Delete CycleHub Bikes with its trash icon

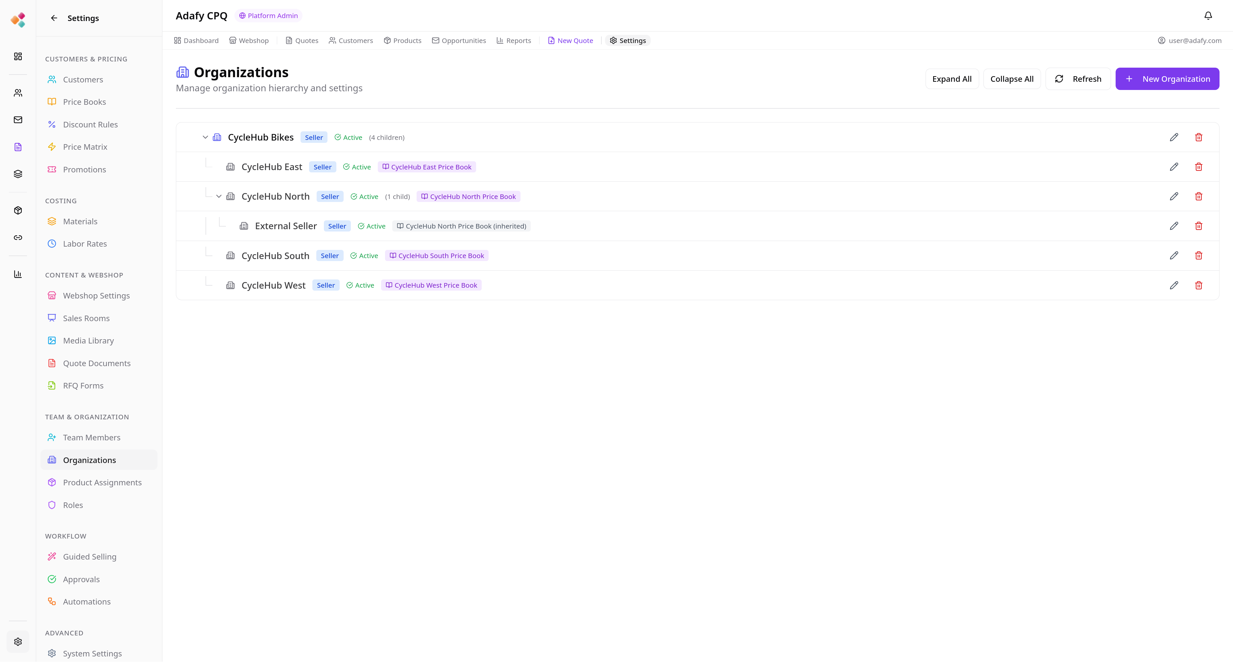point(1198,137)
